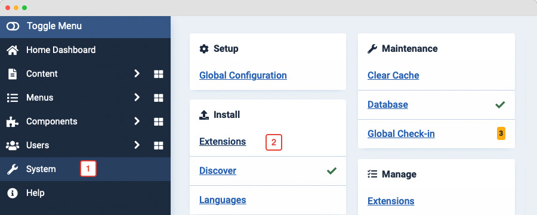
Task: Click the Global Check-in badge showing 3
Action: pyautogui.click(x=501, y=133)
